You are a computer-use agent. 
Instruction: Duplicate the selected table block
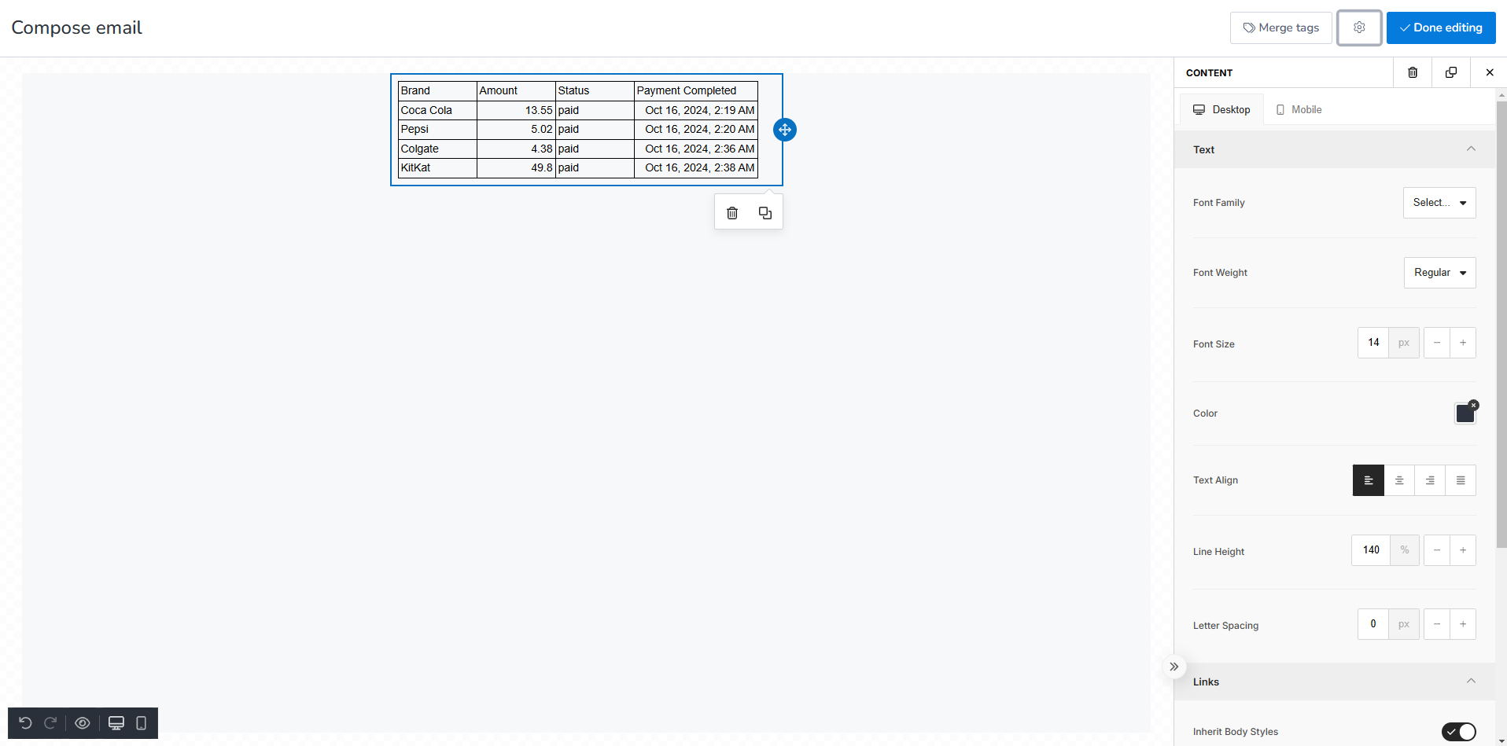(x=765, y=212)
